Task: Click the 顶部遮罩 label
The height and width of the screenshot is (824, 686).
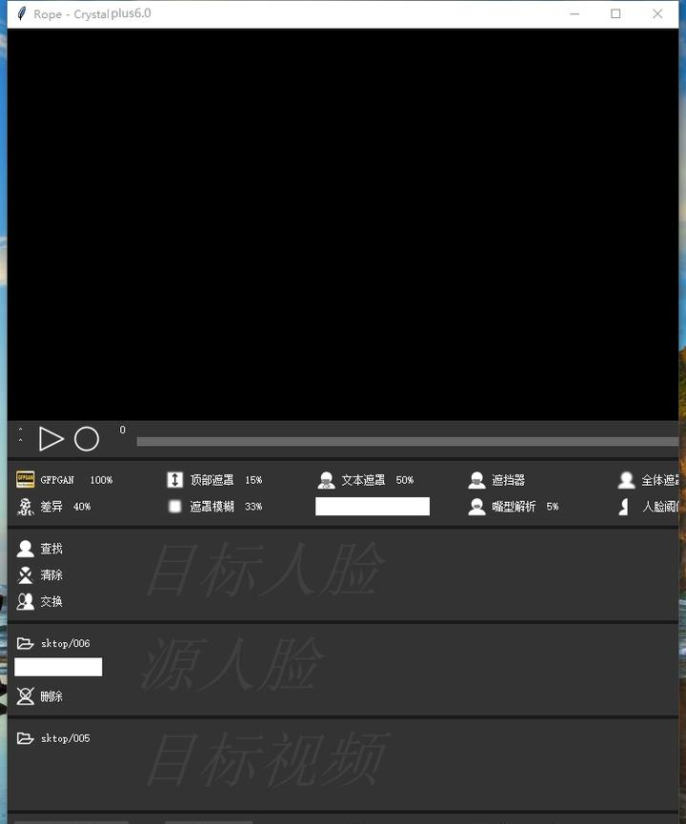Action: (x=212, y=480)
